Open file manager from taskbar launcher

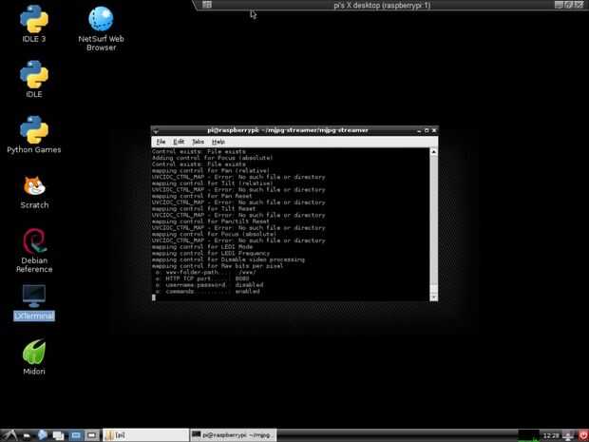(27, 435)
